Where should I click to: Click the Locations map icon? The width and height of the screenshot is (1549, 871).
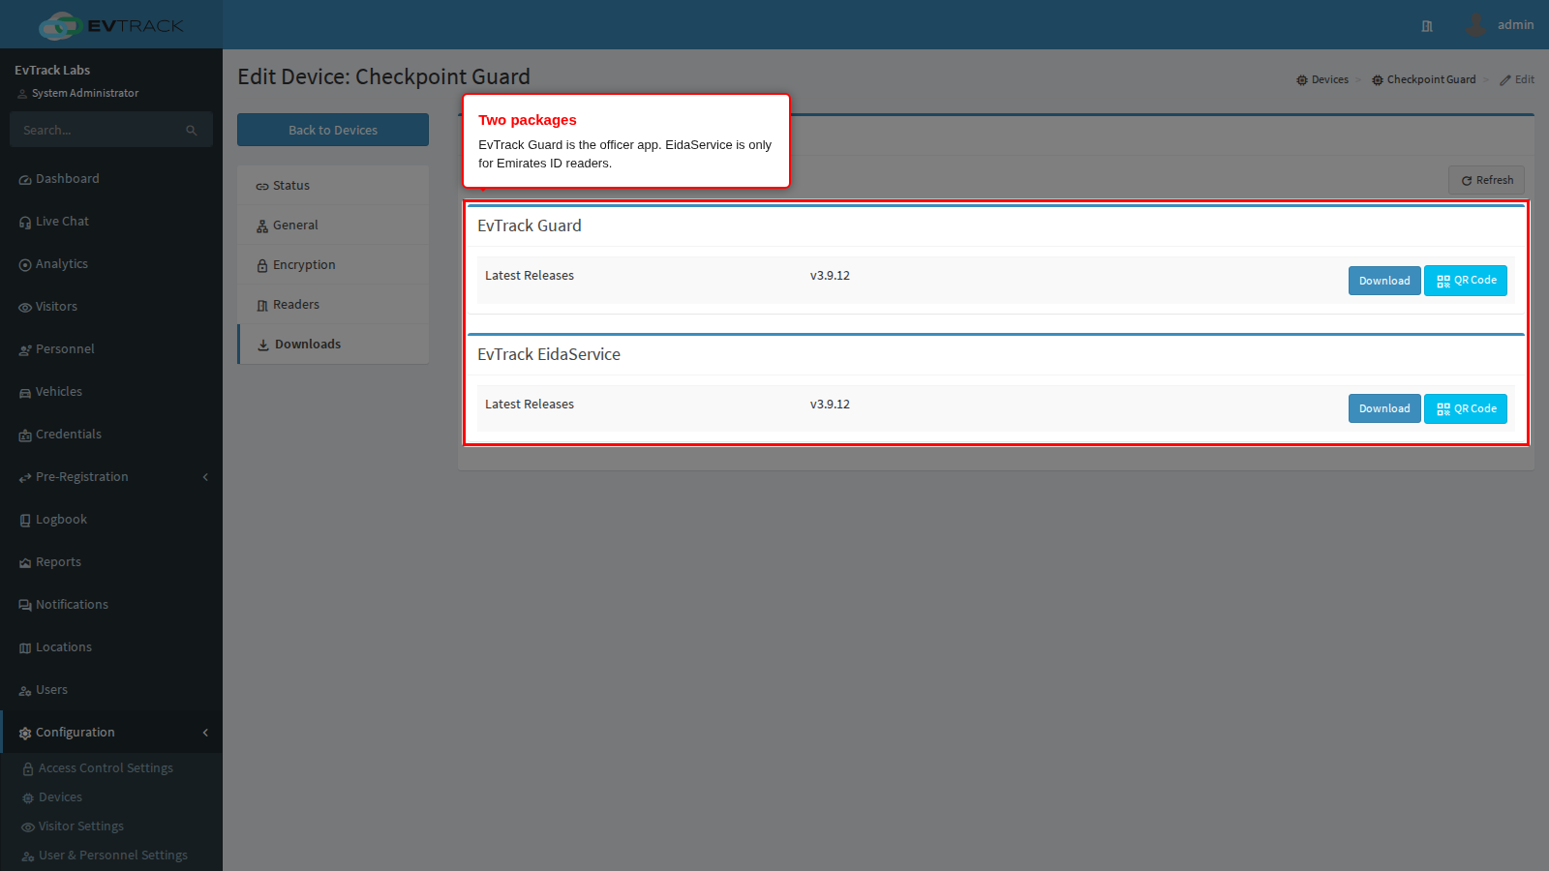(x=25, y=648)
